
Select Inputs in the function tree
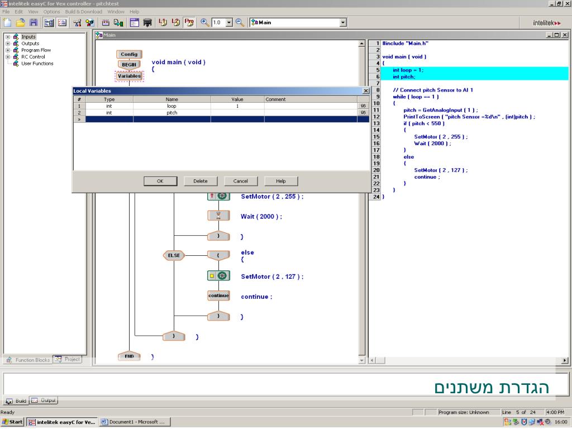coord(28,37)
